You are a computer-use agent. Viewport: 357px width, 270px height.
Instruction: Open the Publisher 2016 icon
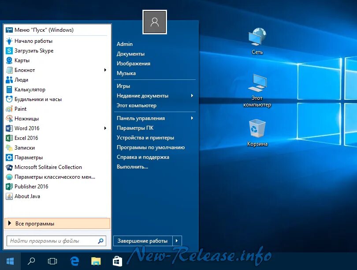pos(9,187)
